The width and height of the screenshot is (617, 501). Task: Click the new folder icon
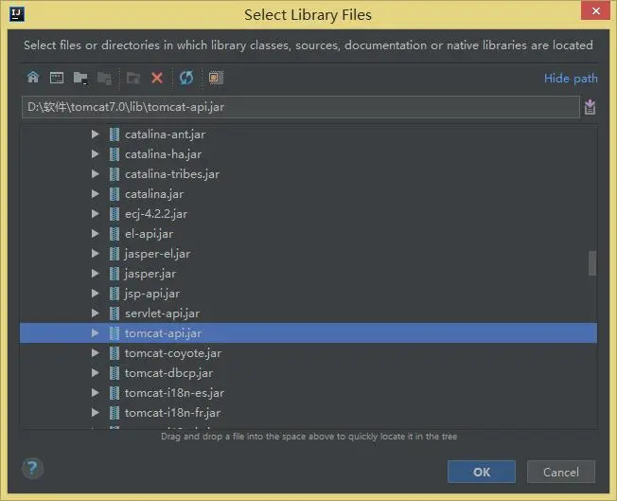pos(133,78)
